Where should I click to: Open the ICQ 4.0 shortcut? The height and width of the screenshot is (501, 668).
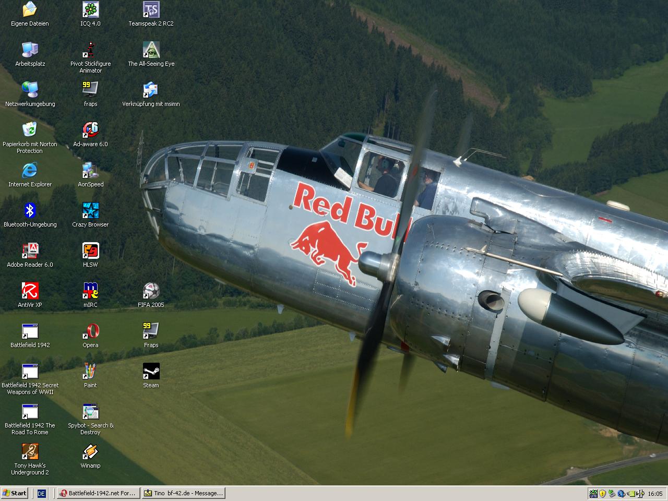click(x=90, y=14)
